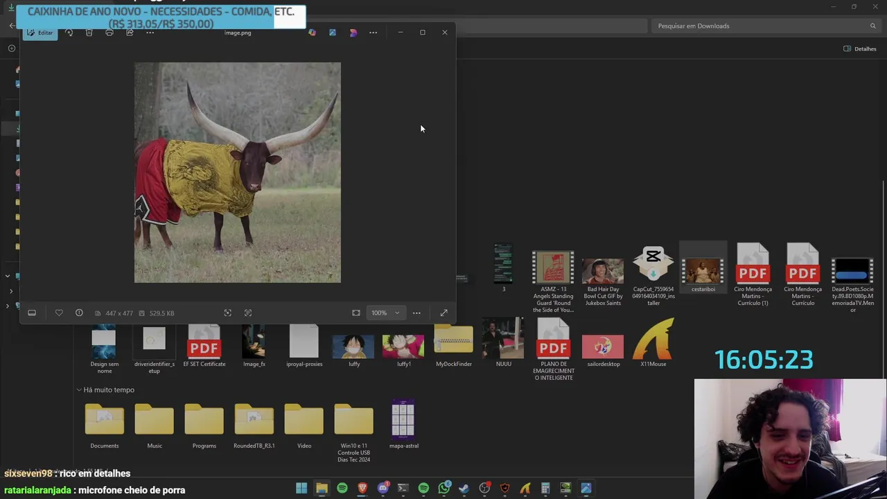887x499 pixels.
Task: Open the left three-dots menu beside the share icon
Action: click(x=150, y=33)
